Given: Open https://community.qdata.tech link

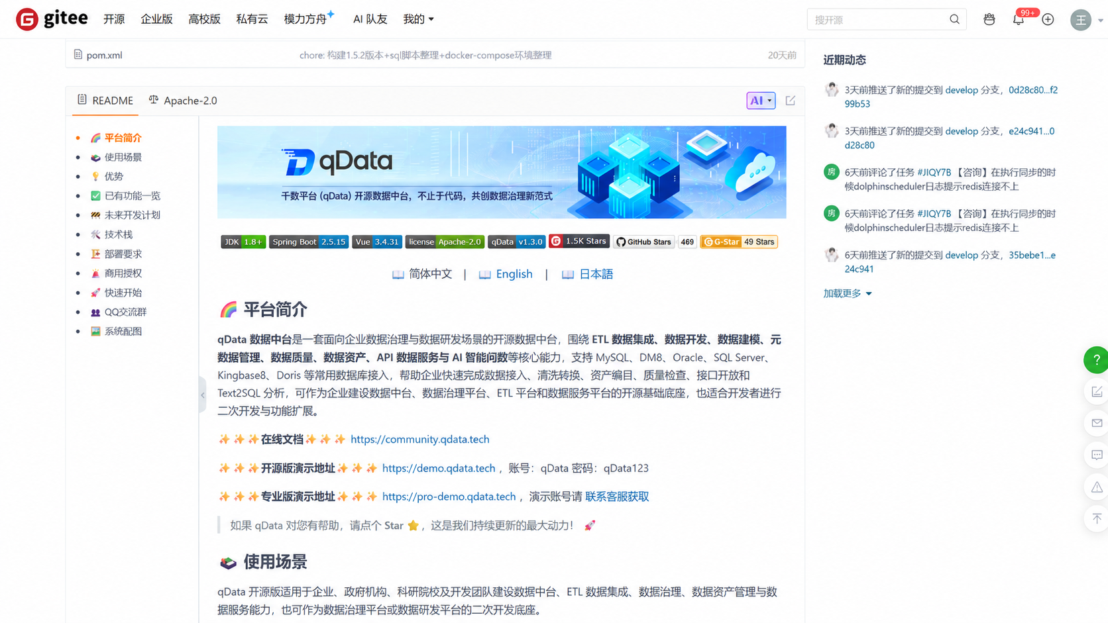Looking at the screenshot, I should pyautogui.click(x=420, y=440).
